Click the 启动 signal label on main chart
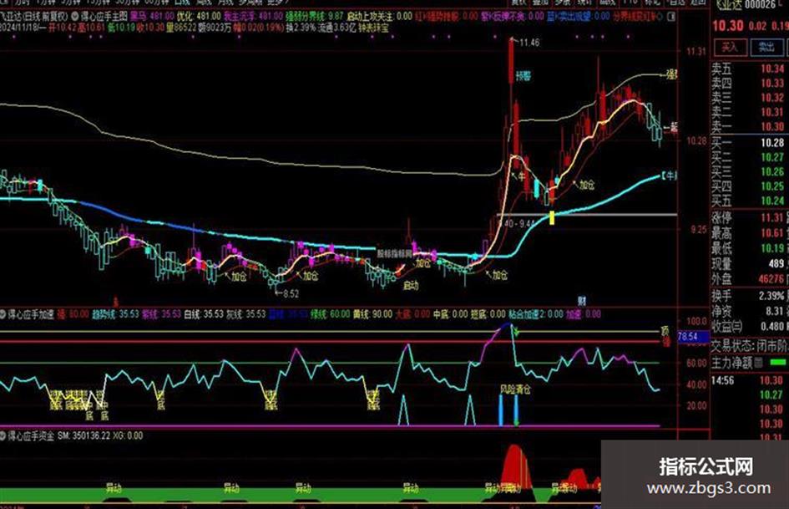Viewport: 789px width, 509px height. point(411,286)
